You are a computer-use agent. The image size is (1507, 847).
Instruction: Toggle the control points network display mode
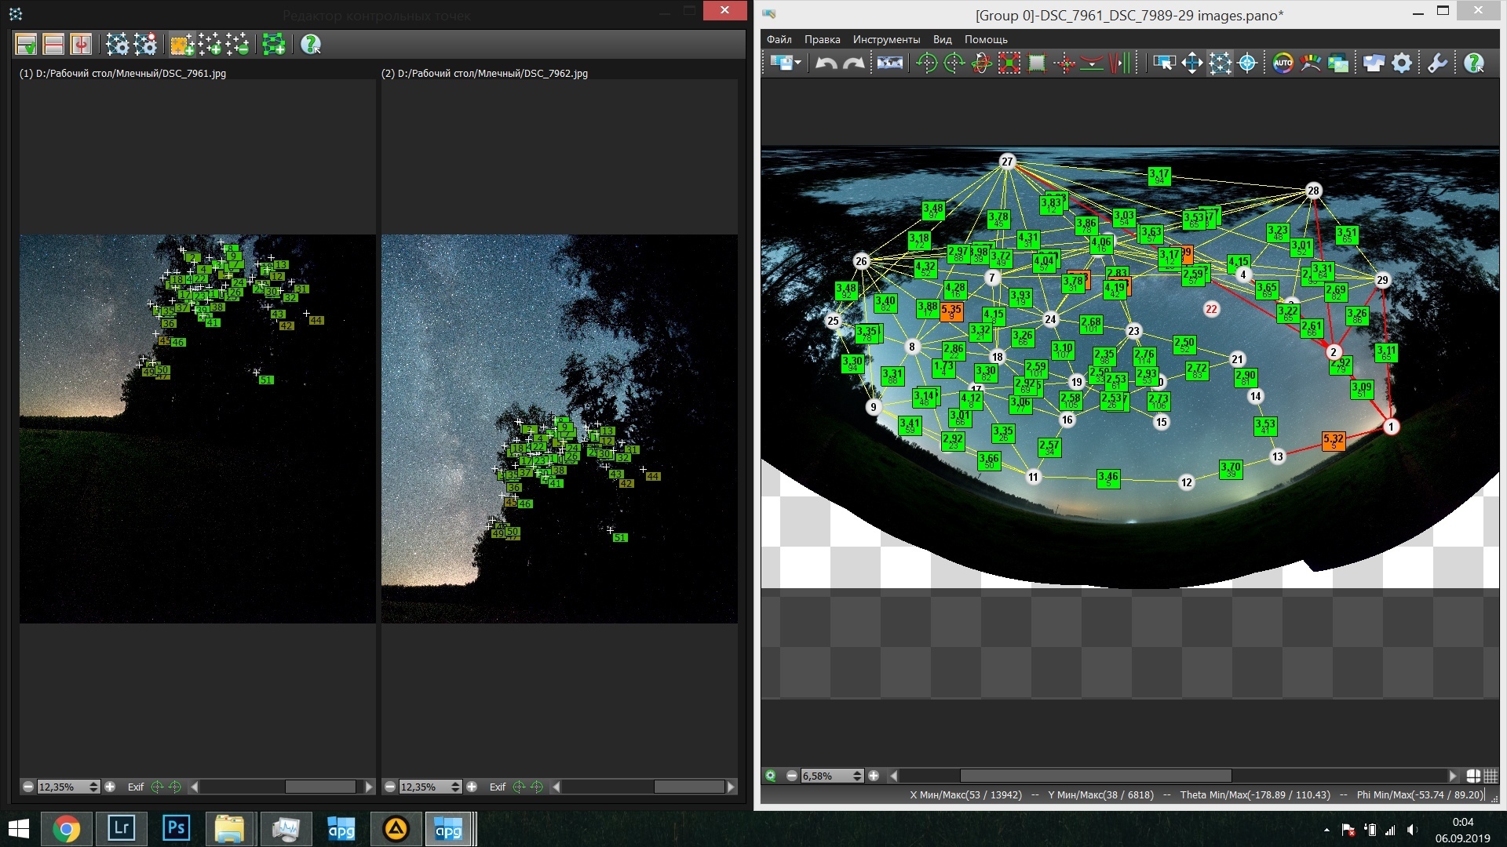pyautogui.click(x=1220, y=64)
